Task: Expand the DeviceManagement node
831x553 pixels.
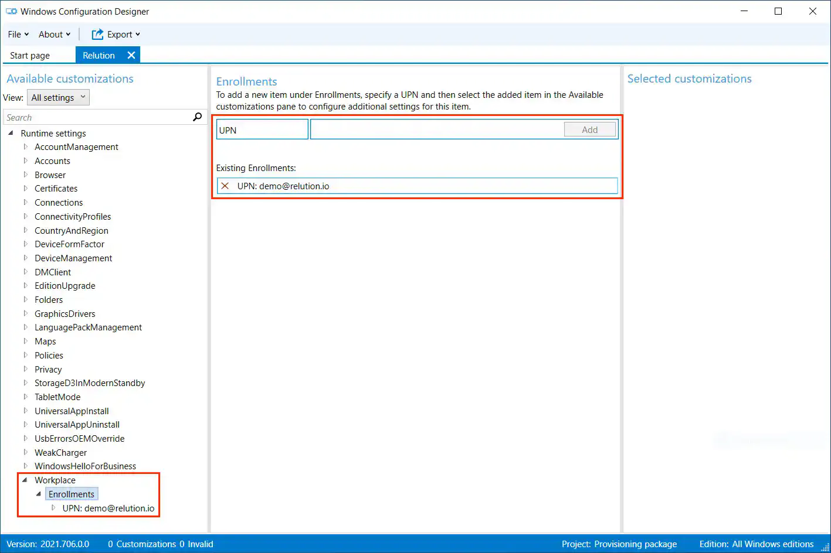Action: [x=26, y=258]
